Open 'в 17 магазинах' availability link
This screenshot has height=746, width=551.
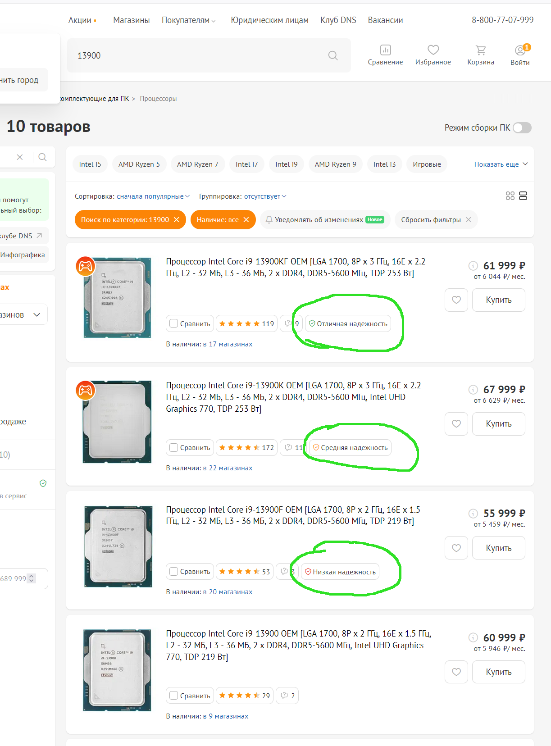coord(228,344)
